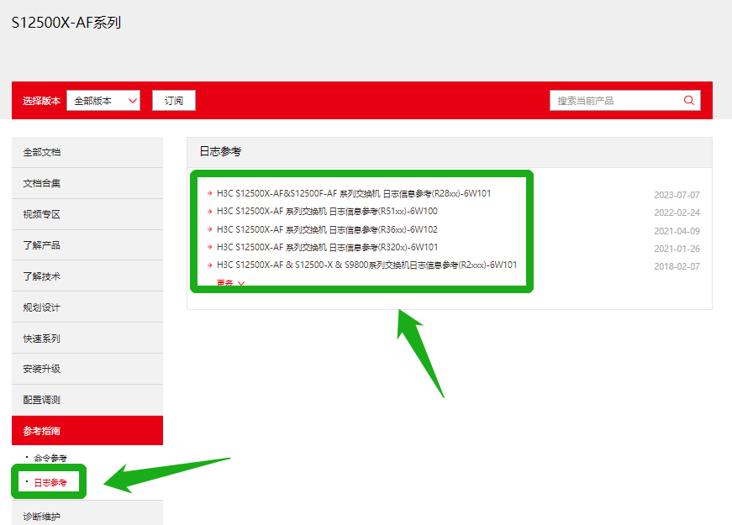The height and width of the screenshot is (525, 732).
Task: Click the 日志参考 panel heading
Action: coord(220,152)
